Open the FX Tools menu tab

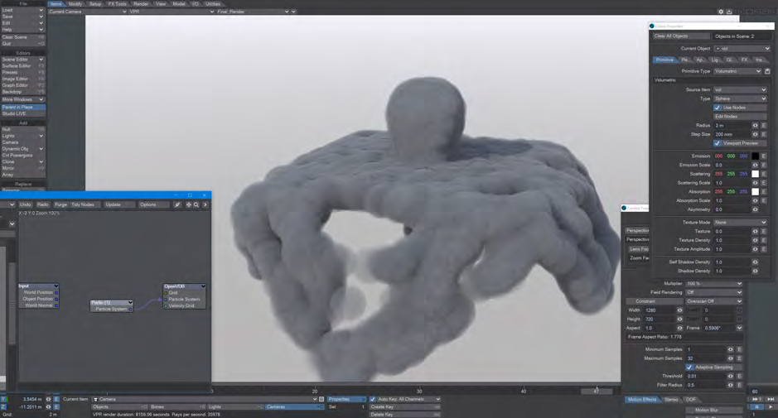[117, 4]
